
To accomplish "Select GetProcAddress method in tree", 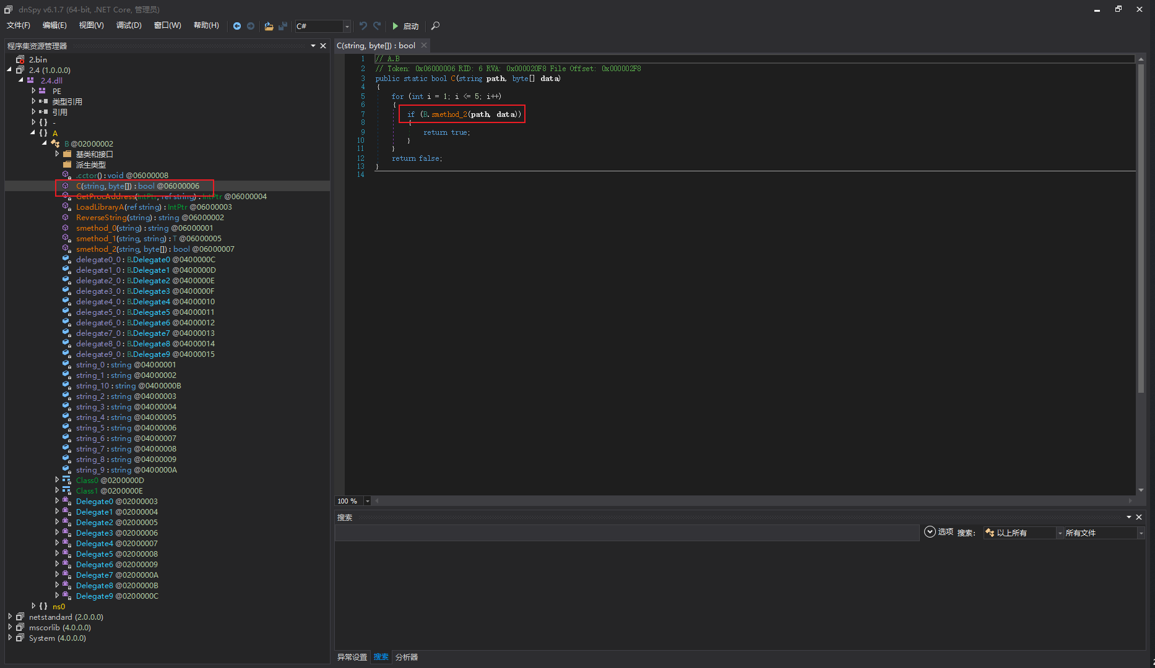I will click(x=171, y=196).
